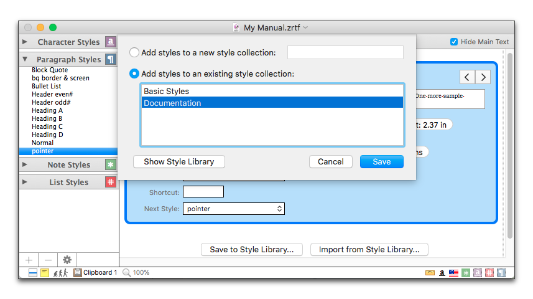The width and height of the screenshot is (533, 299).
Task: Click the American flag language icon
Action: (453, 273)
